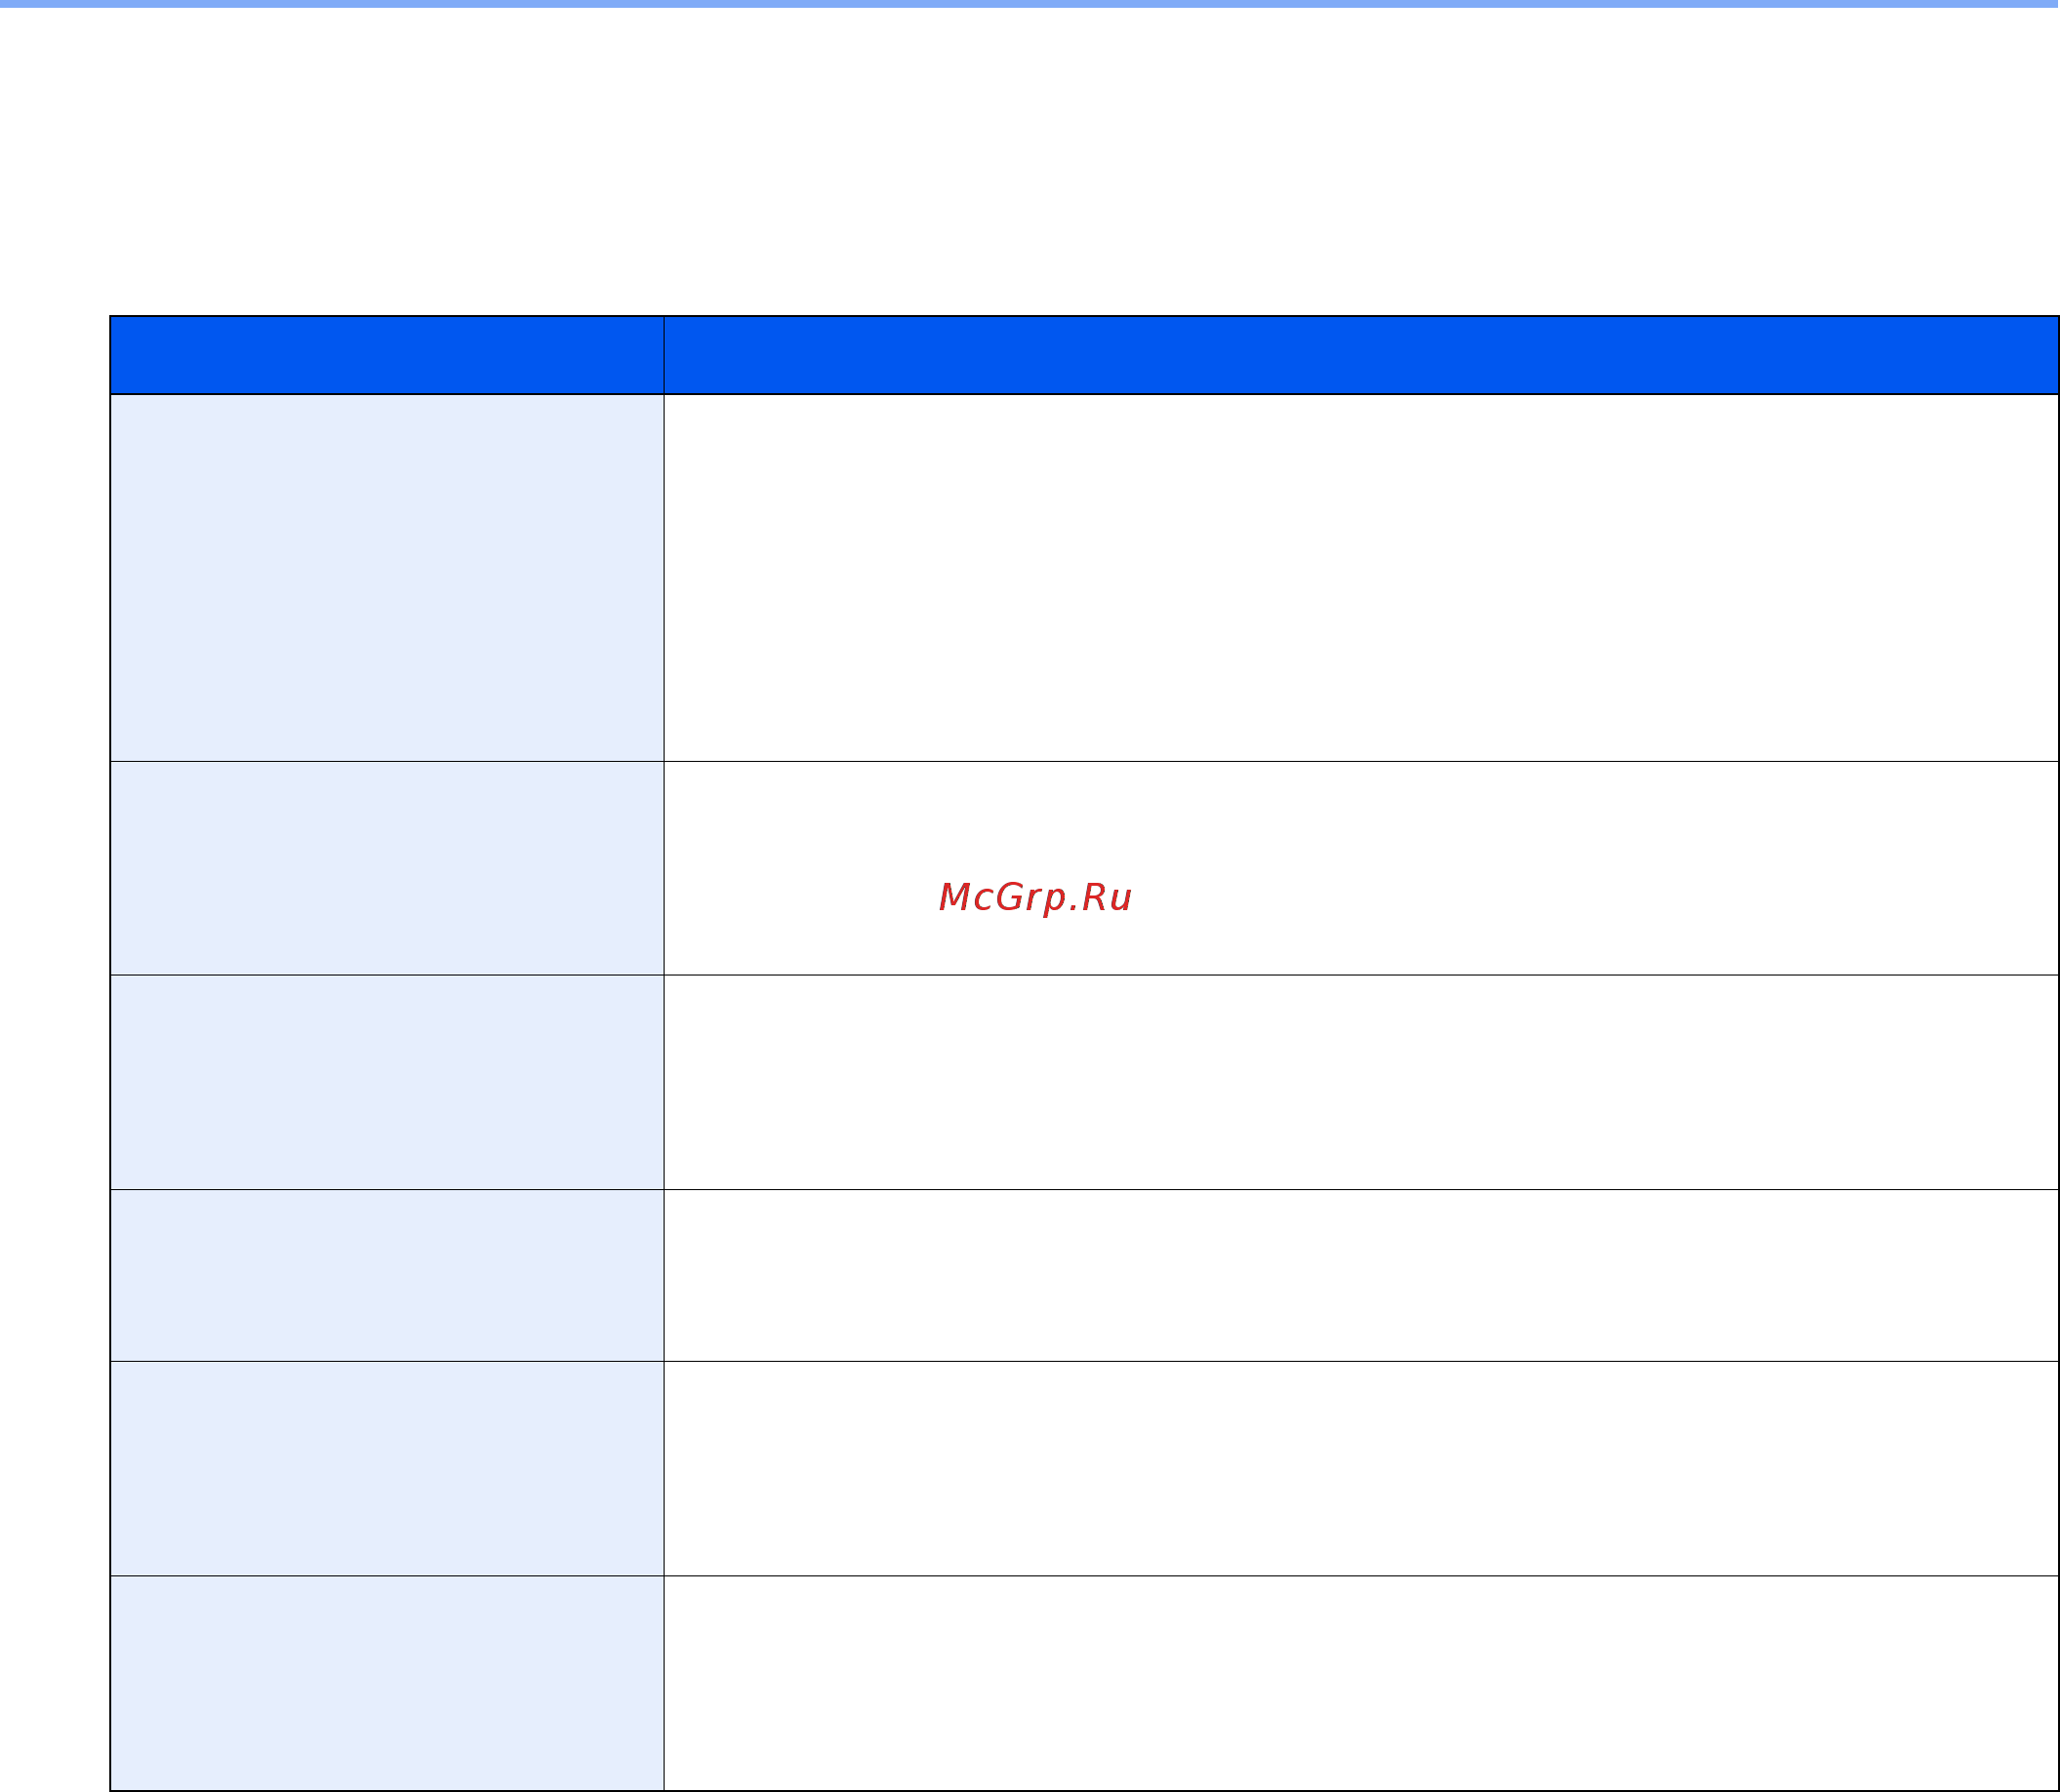Click the tall first-row light blue cell
2060x1792 pixels.
click(x=386, y=578)
